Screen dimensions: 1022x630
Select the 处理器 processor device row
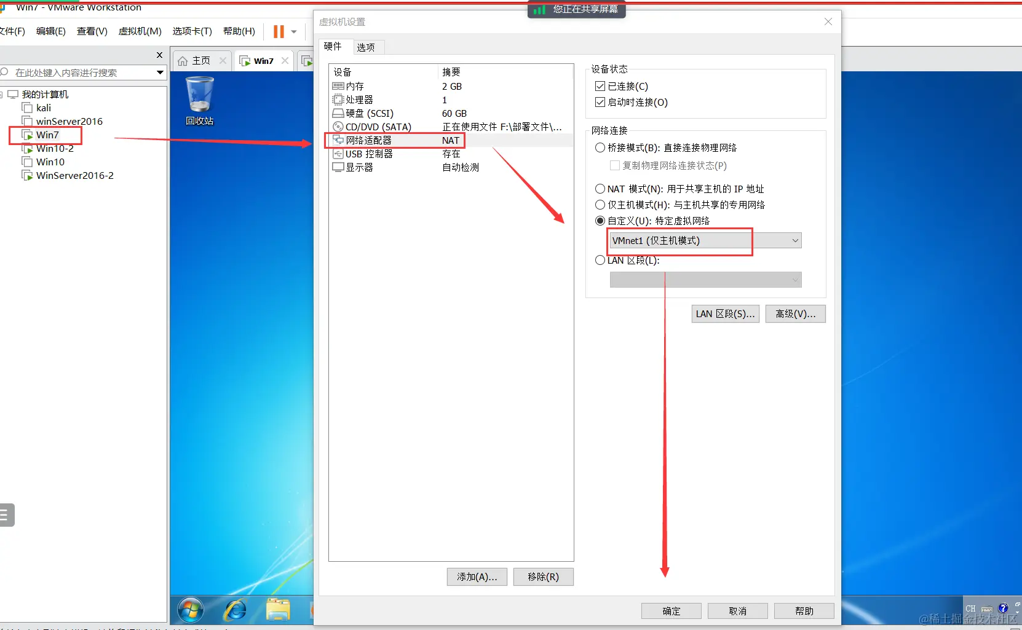[x=451, y=100]
